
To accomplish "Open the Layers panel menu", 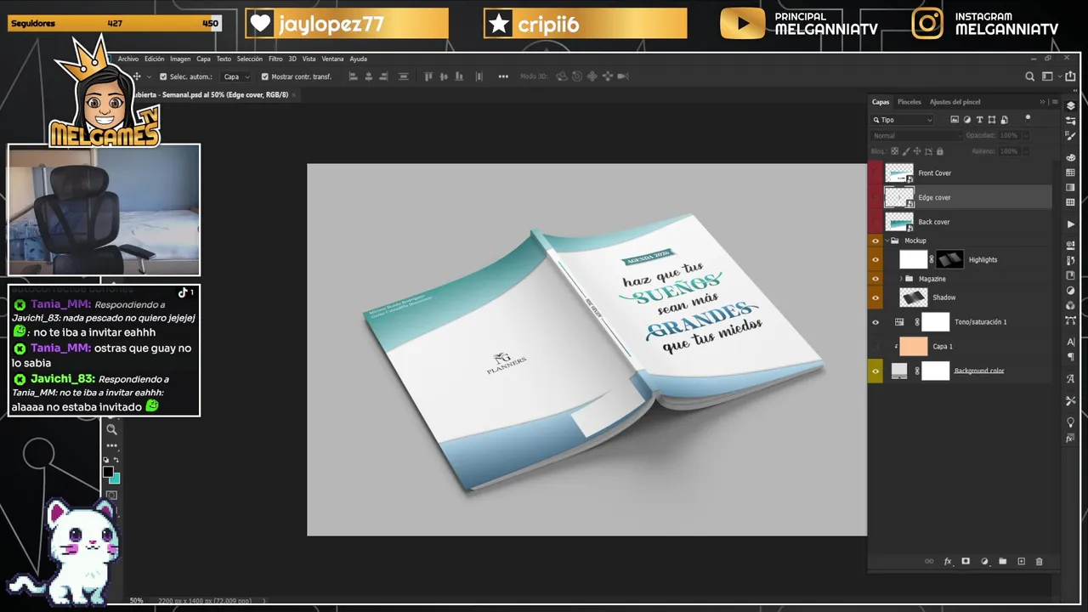I will (1055, 102).
